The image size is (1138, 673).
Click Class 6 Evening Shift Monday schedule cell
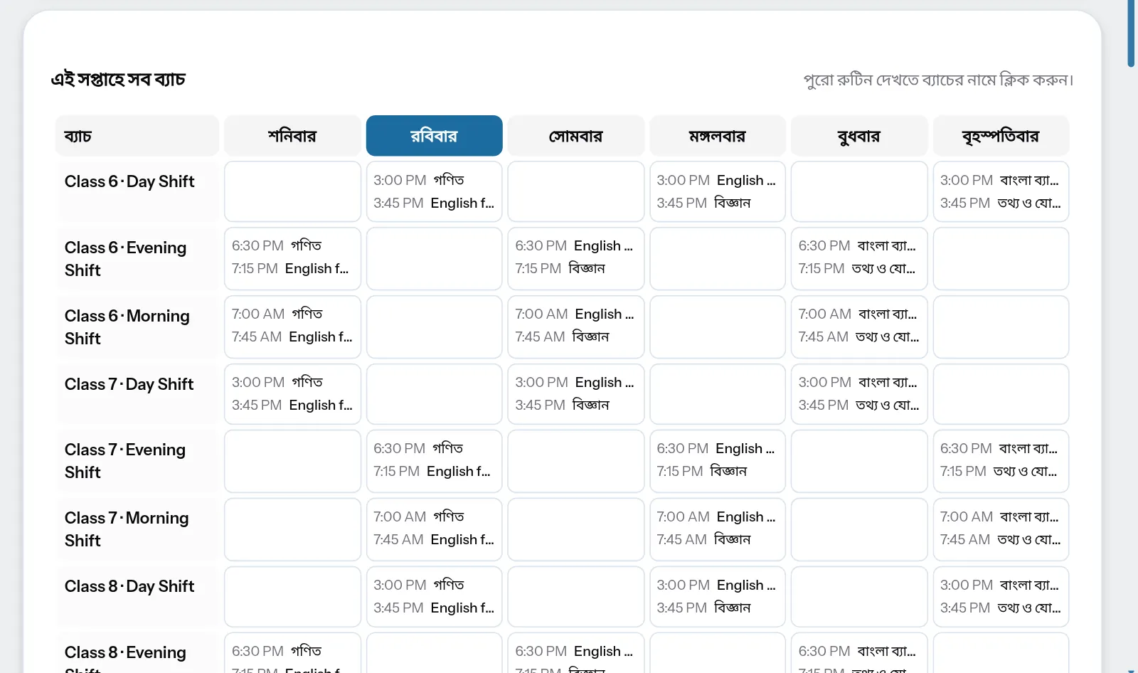click(576, 258)
